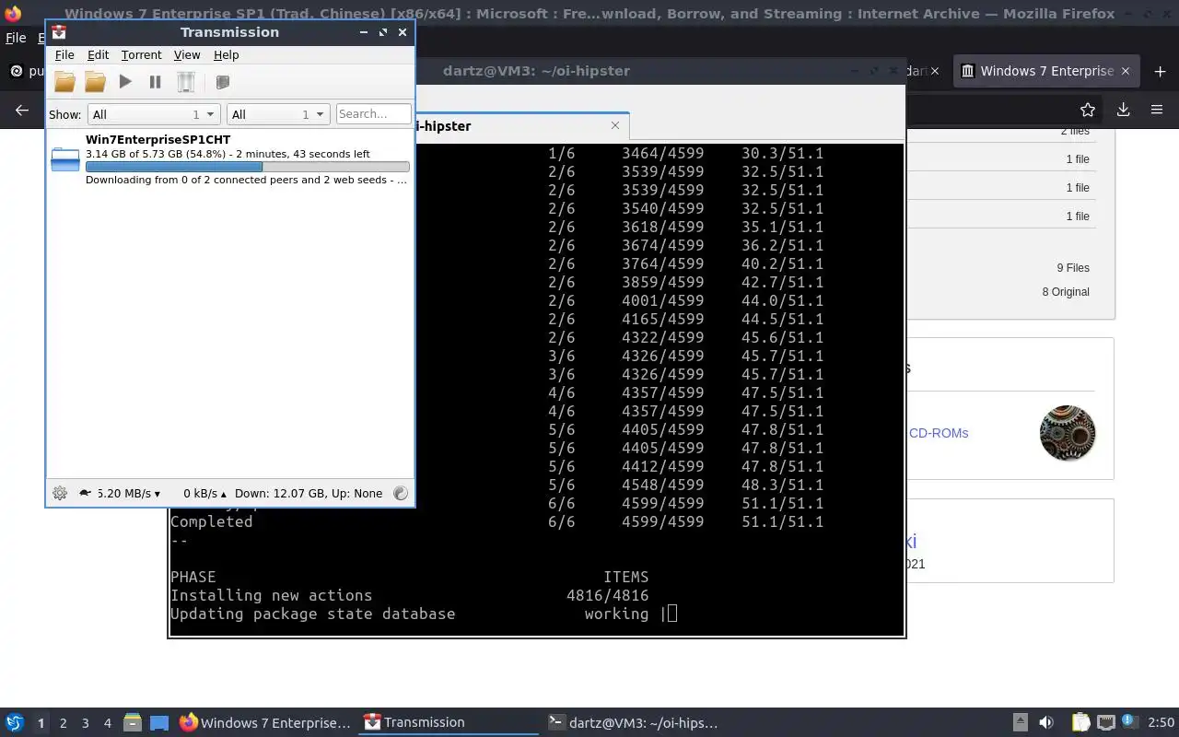Open upload speed limit dropdown 0 kB/s
The image size is (1179, 737).
point(204,493)
